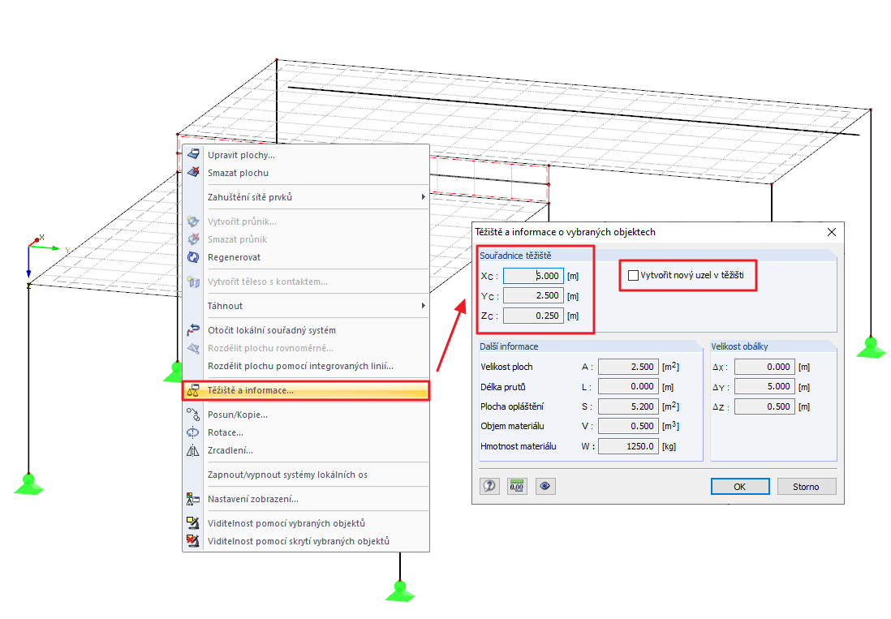Click the Viditelnost pomocí skrytí icon

tap(193, 540)
